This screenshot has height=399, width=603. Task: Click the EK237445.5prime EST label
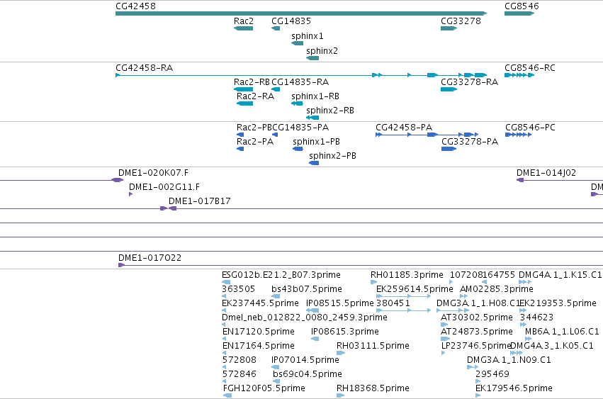(x=260, y=303)
